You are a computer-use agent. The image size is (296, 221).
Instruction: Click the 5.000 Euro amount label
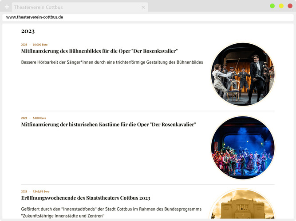39,118
